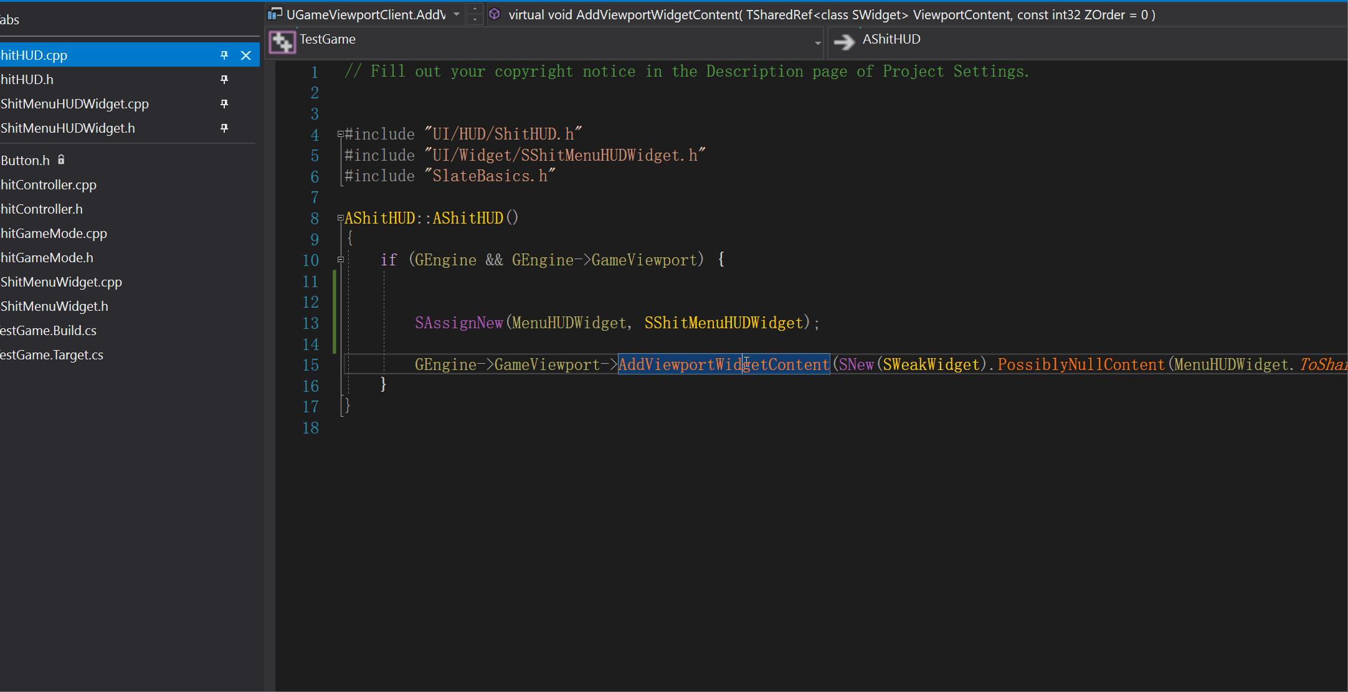Toggle pin on ShitHUD.h tab
The height and width of the screenshot is (692, 1348).
[224, 80]
